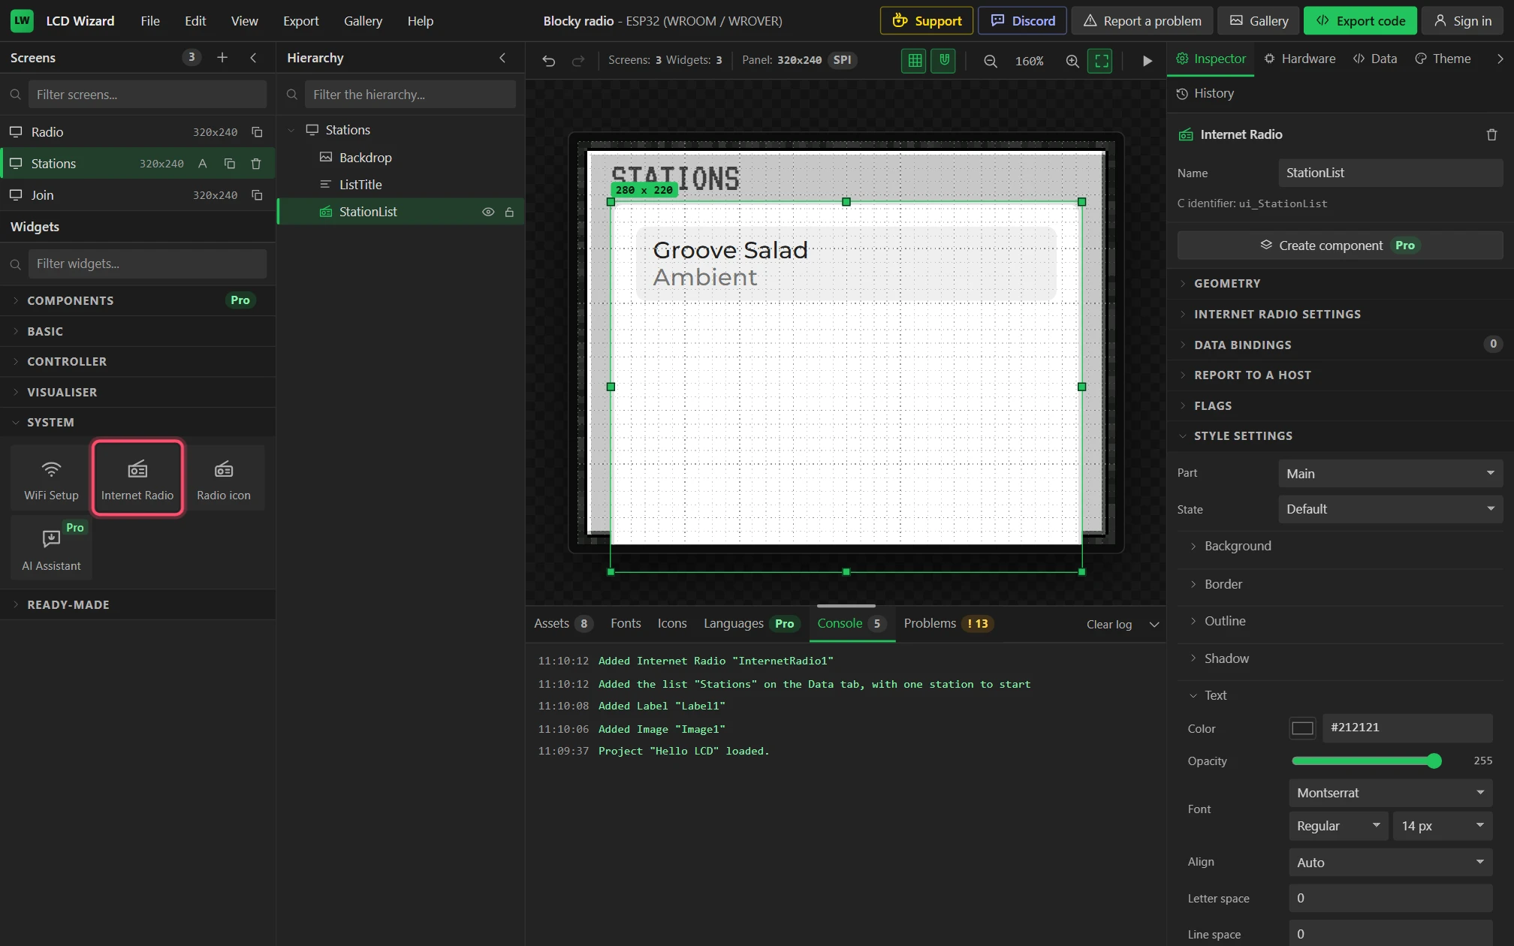
Task: Fit canvas to screen icon
Action: pos(1101,61)
